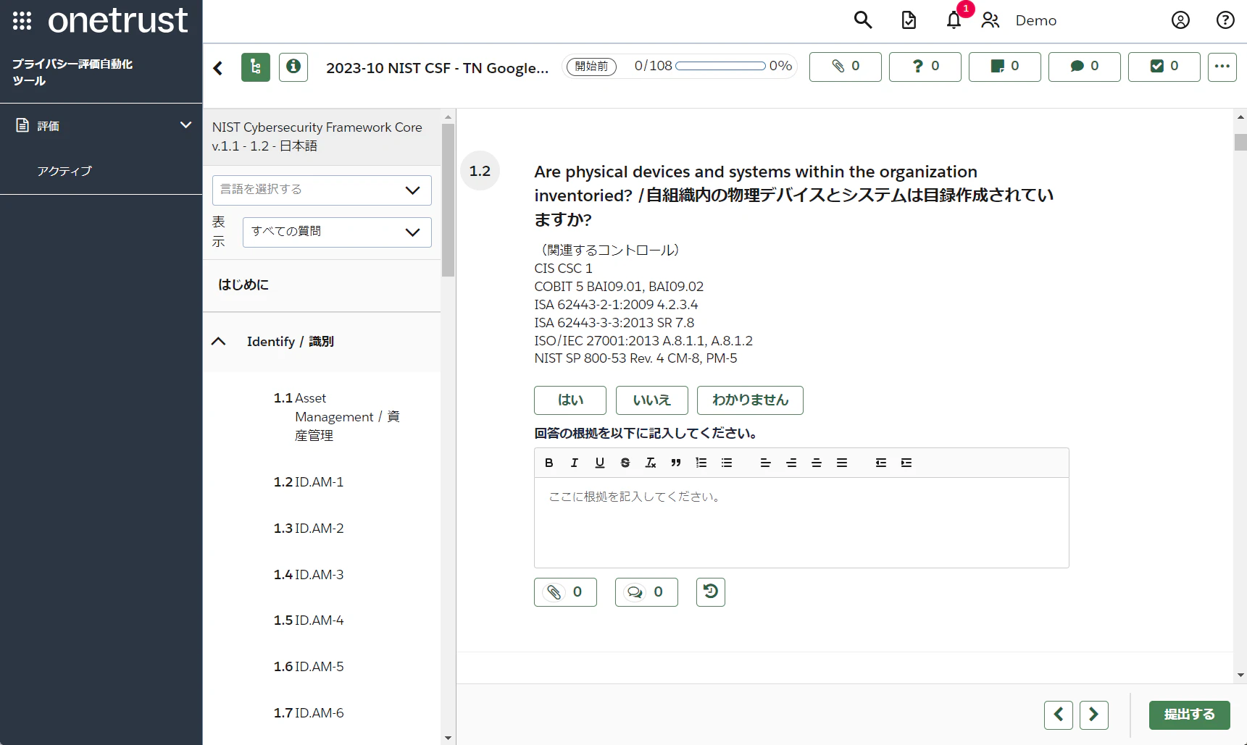
Task: Answer わかりません to question 1.2
Action: tap(750, 400)
